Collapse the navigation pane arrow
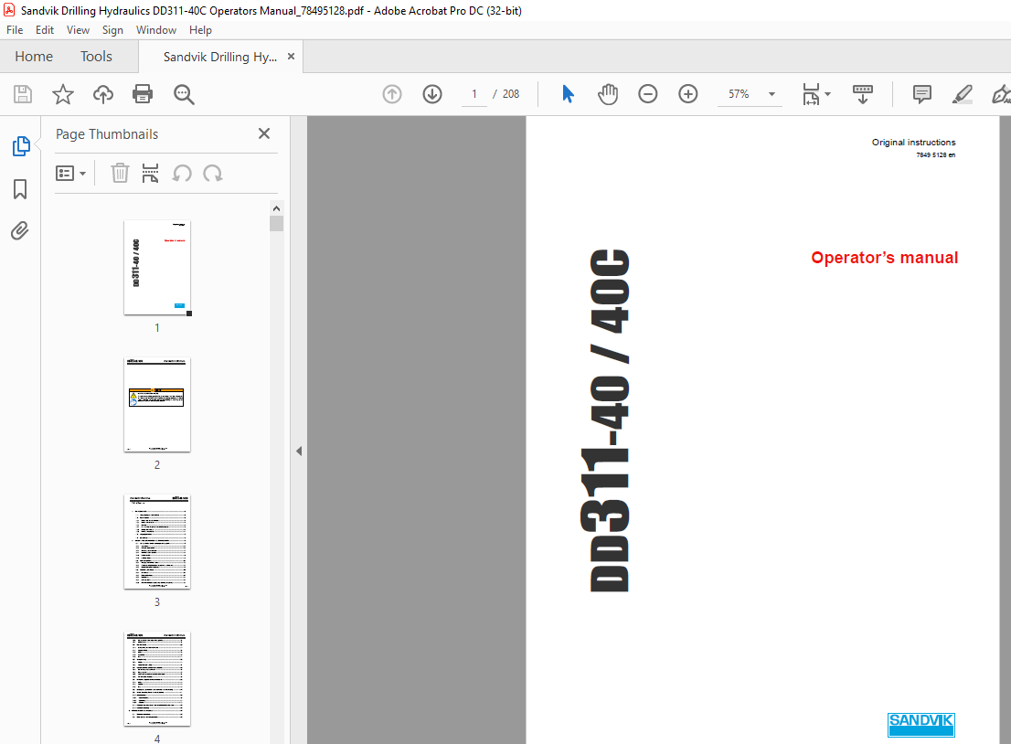Viewport: 1011px width, 744px height. coord(299,451)
